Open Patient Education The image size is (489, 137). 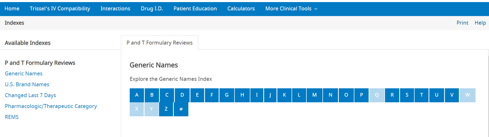point(195,9)
